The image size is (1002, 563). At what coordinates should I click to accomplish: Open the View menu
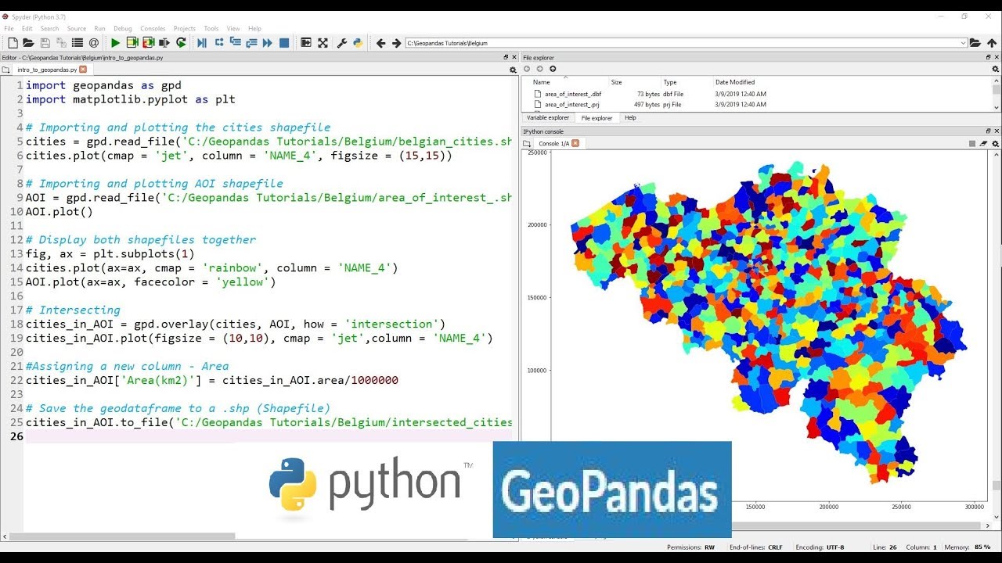click(x=233, y=29)
